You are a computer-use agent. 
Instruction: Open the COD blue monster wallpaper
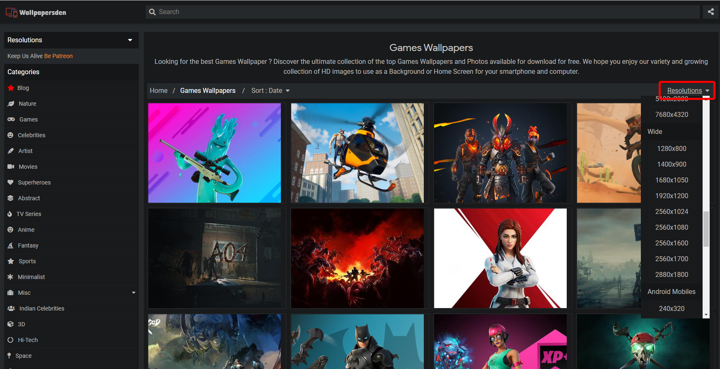[215, 341]
